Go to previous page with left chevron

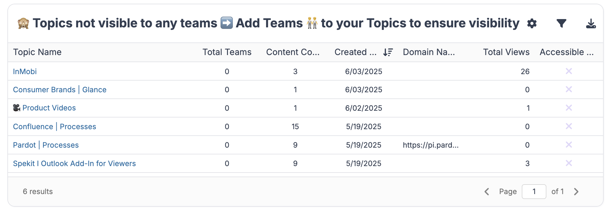click(487, 192)
